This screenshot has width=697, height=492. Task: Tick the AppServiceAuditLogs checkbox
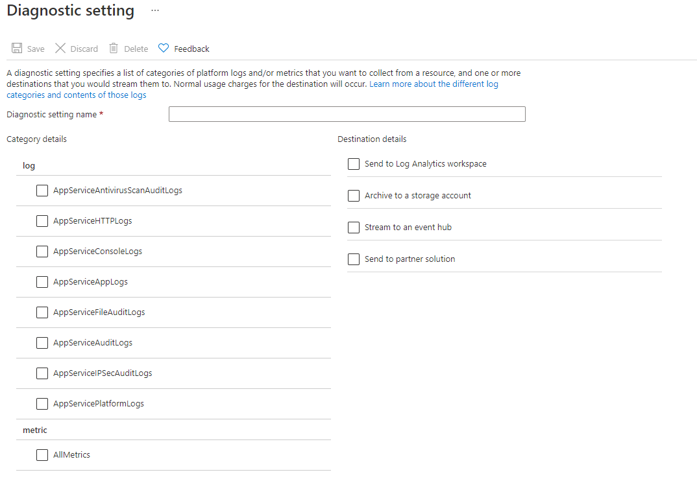tap(42, 343)
